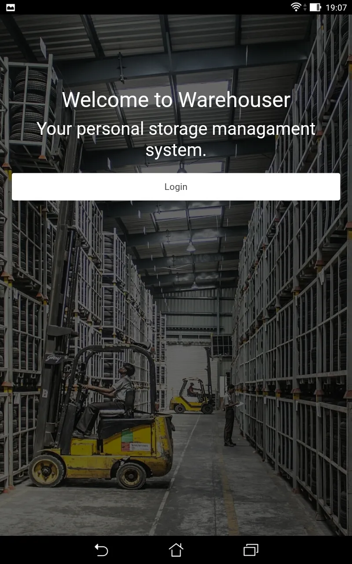Tap the personal storage management subtitle text

point(176,139)
